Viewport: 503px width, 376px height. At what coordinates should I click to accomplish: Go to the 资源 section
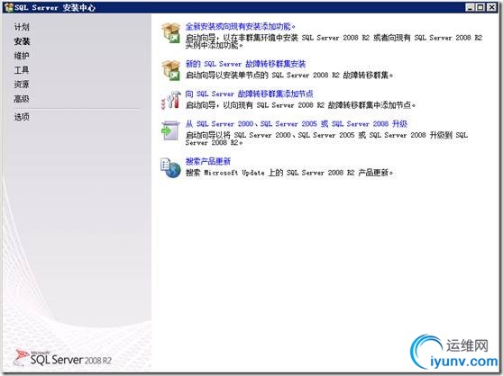pyautogui.click(x=22, y=85)
